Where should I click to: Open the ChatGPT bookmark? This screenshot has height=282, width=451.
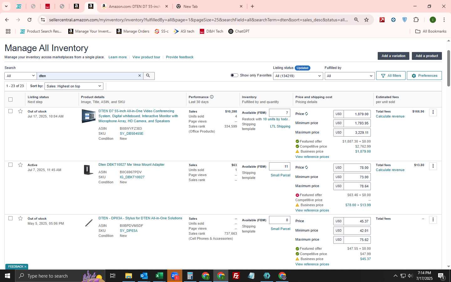point(239,31)
